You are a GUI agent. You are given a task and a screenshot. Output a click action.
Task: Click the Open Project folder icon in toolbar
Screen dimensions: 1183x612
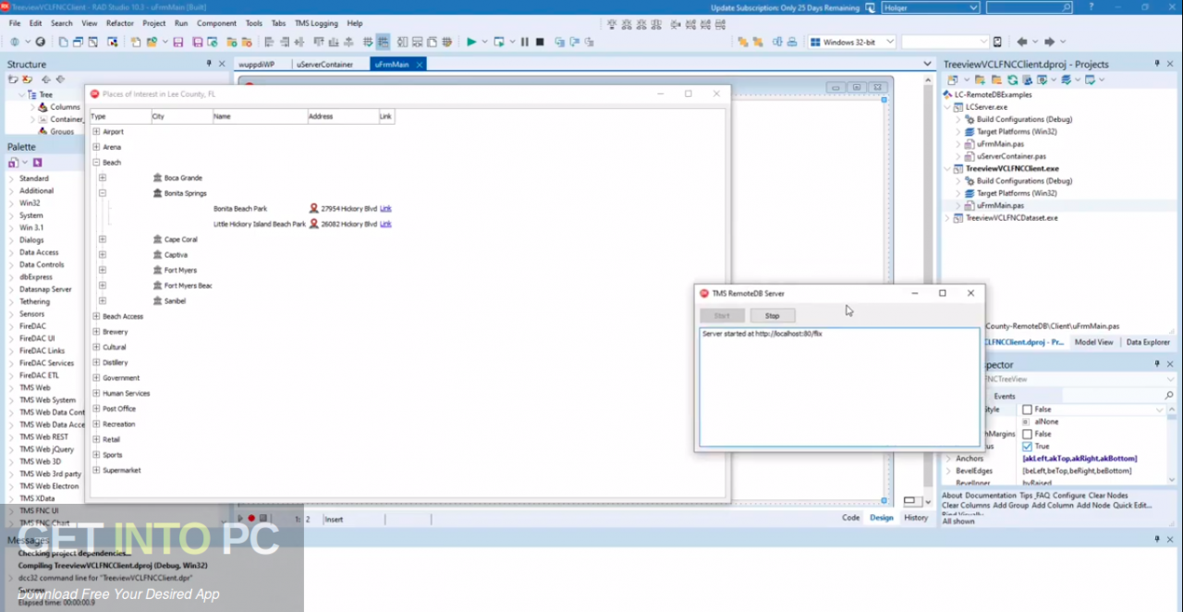pyautogui.click(x=152, y=42)
